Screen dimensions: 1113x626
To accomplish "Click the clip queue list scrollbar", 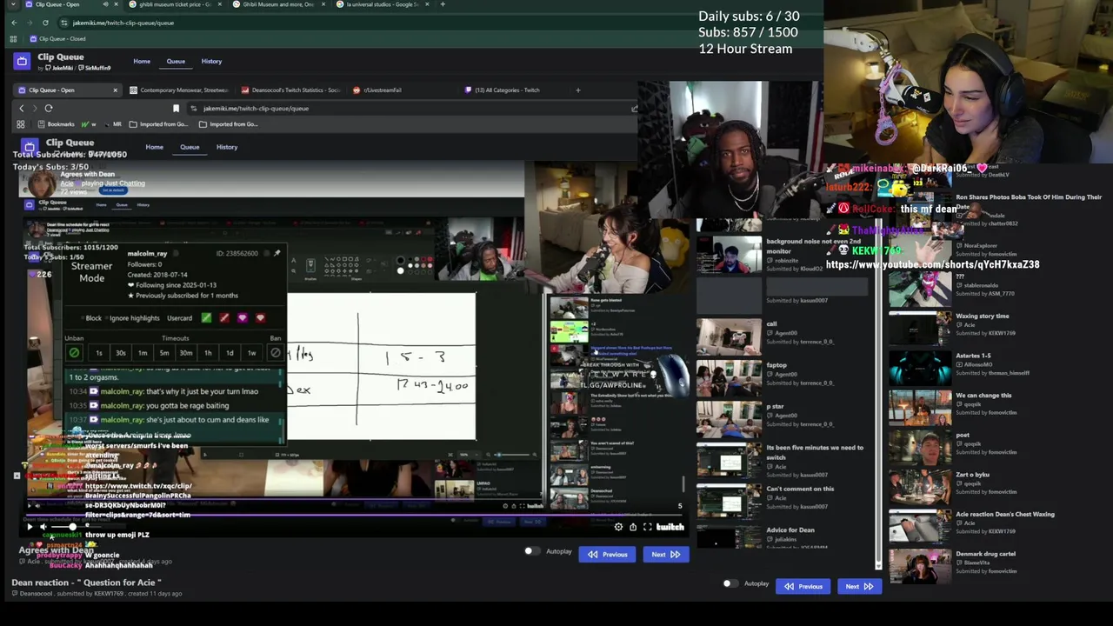I will pos(878,391).
